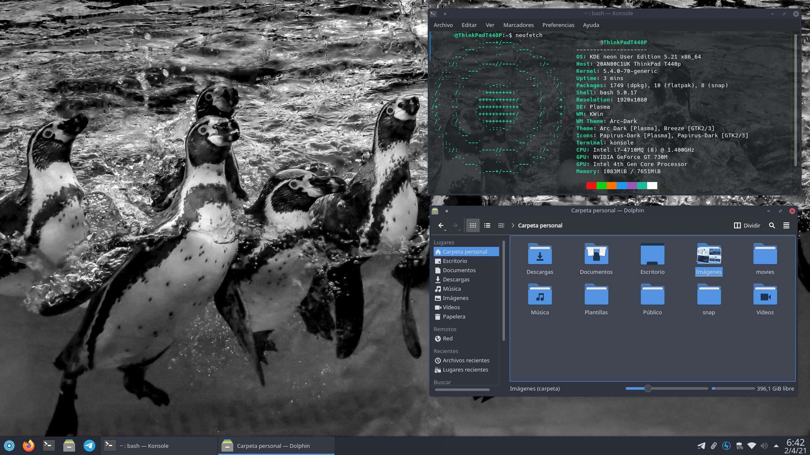810x455 pixels.
Task: Click the Dolphin back navigation arrow
Action: (440, 225)
